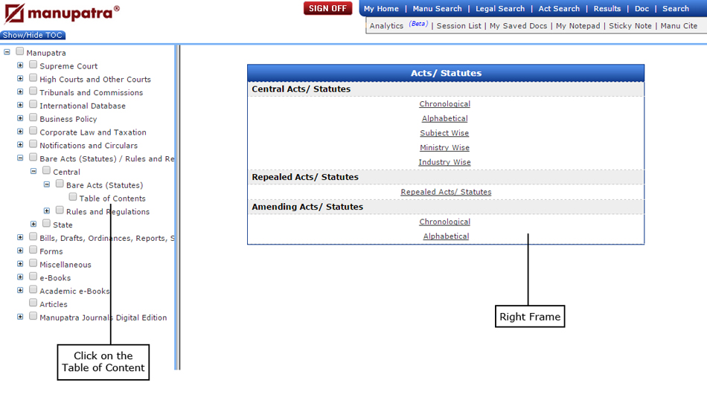
Task: Expand Corporate Law and Taxation node
Action: point(20,132)
